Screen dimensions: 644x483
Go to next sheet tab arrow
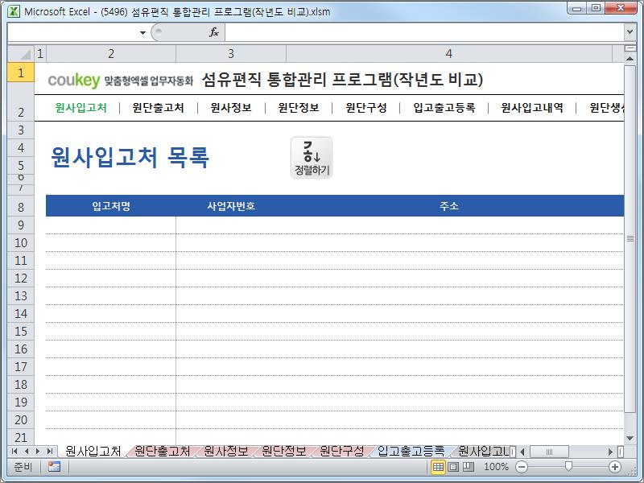pyautogui.click(x=38, y=452)
